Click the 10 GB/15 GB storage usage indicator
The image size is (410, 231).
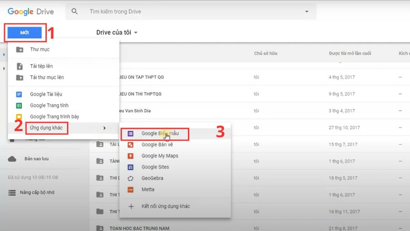point(32,177)
